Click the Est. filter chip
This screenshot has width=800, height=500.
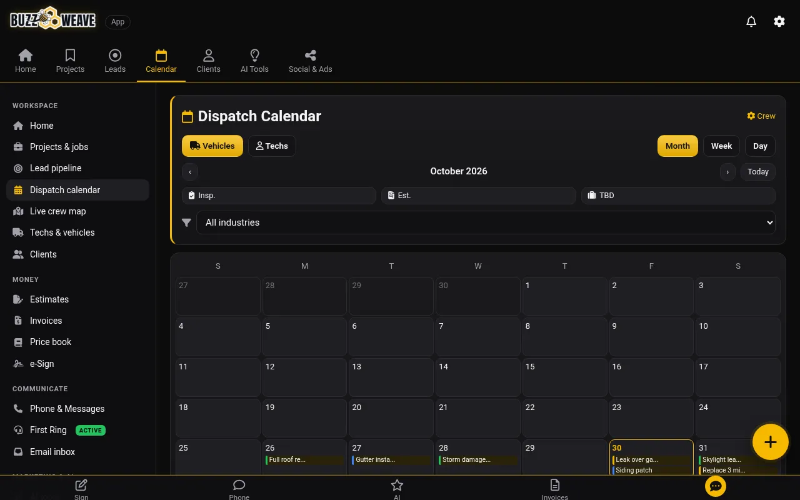pos(479,196)
